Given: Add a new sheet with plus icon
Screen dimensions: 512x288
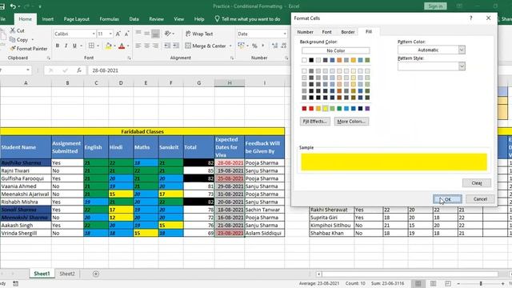Looking at the screenshot, I should coord(96,274).
